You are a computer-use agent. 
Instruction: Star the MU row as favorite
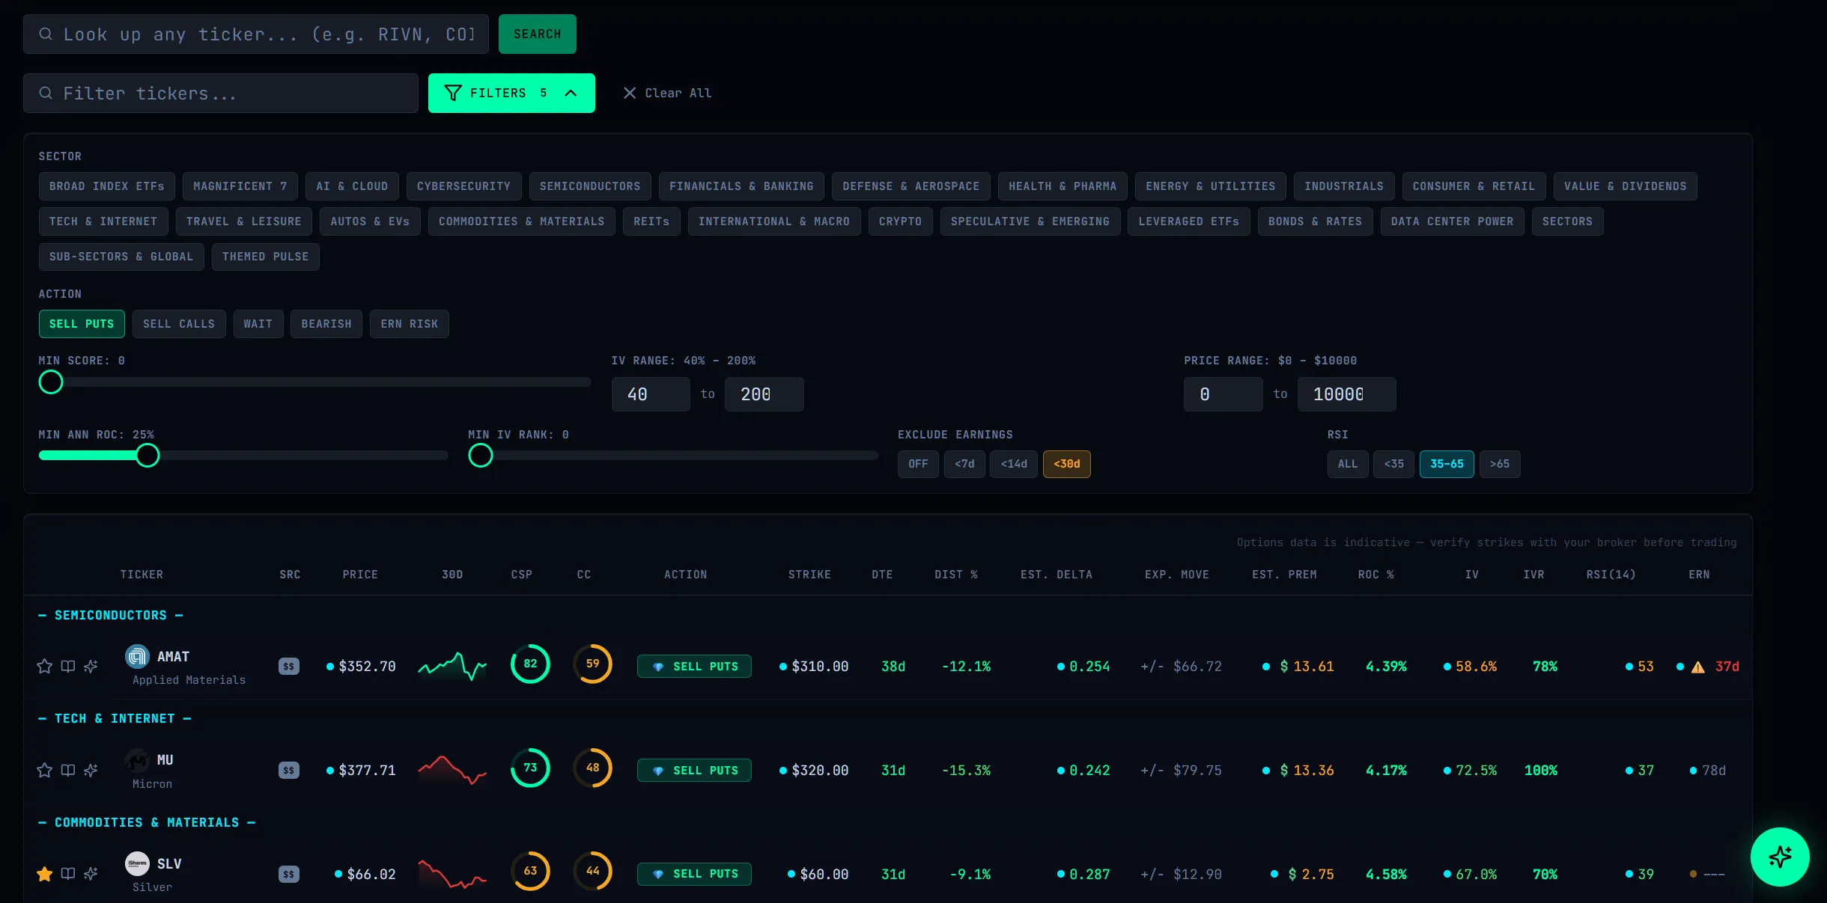tap(45, 770)
